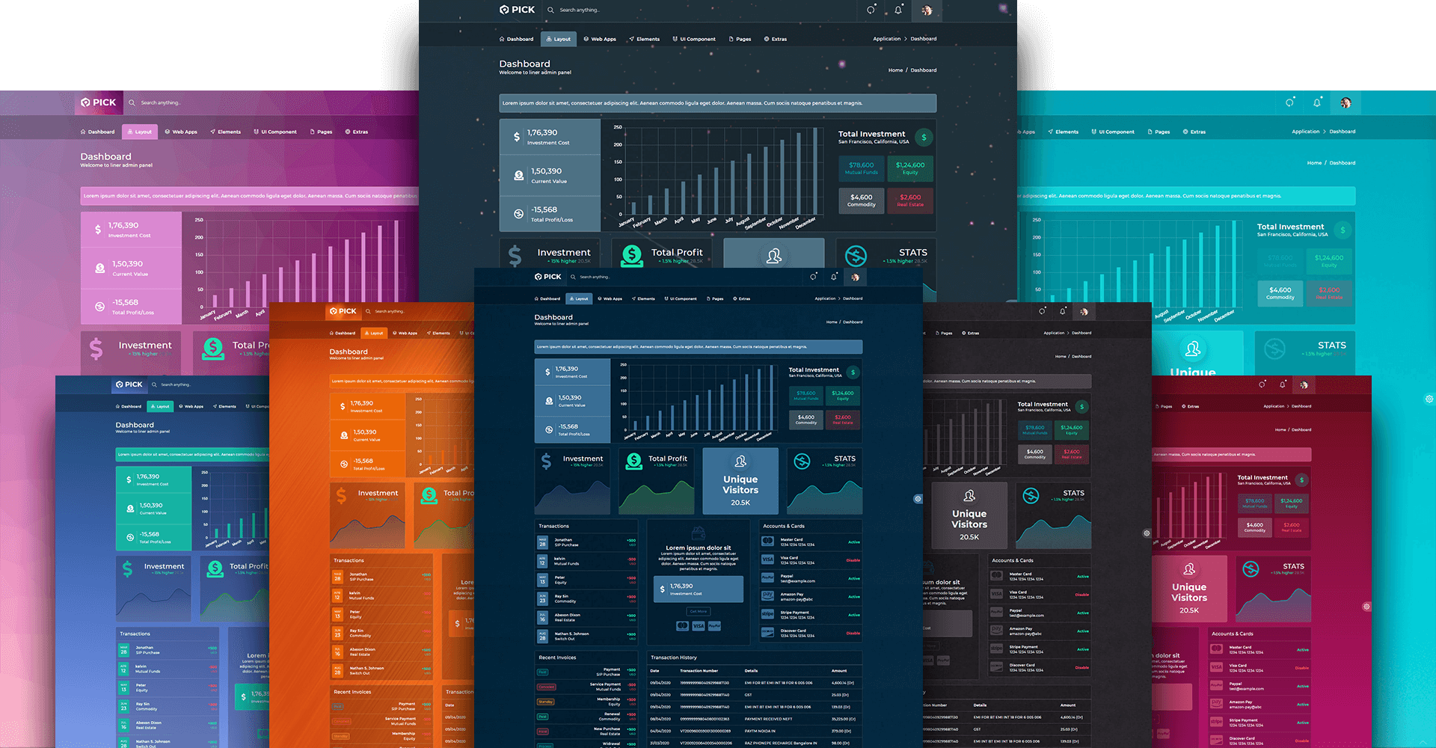
Task: Click the $78,600 Mutual Funds card in slate window
Action: tap(862, 168)
